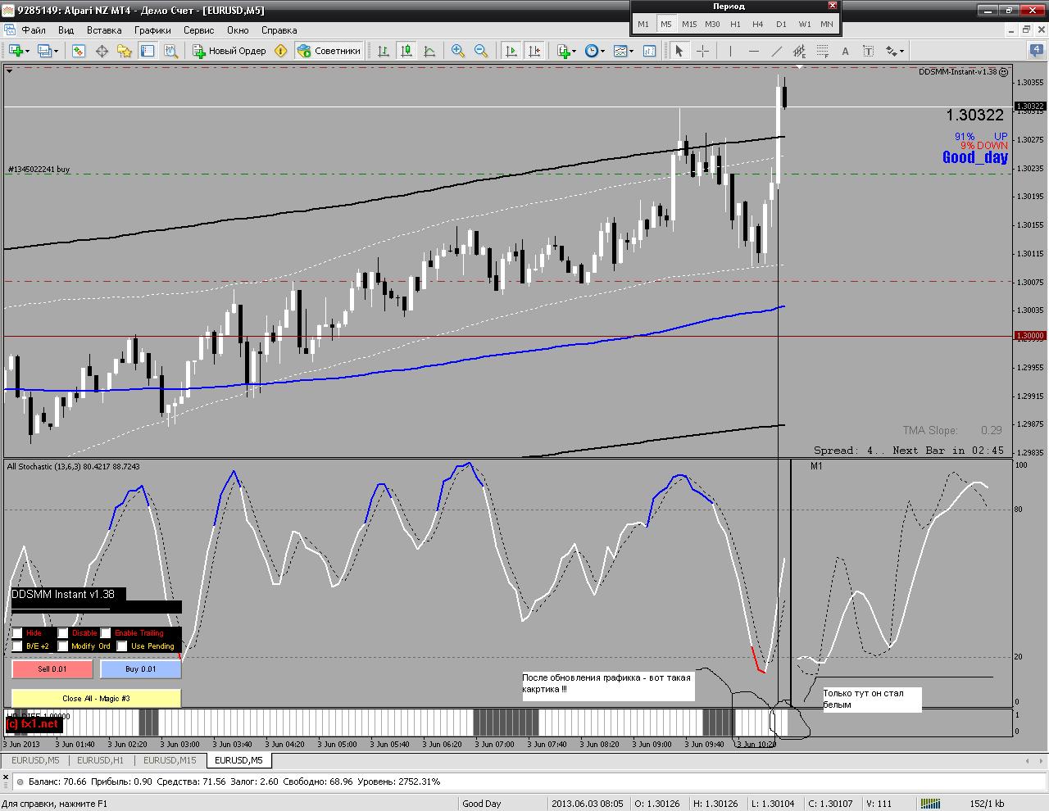
Task: Open the Вид menu
Action: point(66,29)
